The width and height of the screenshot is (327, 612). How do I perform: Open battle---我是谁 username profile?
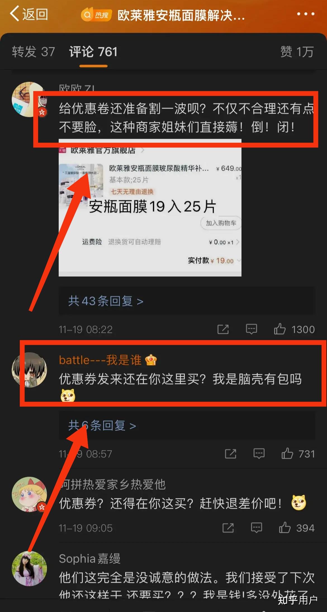100,360
